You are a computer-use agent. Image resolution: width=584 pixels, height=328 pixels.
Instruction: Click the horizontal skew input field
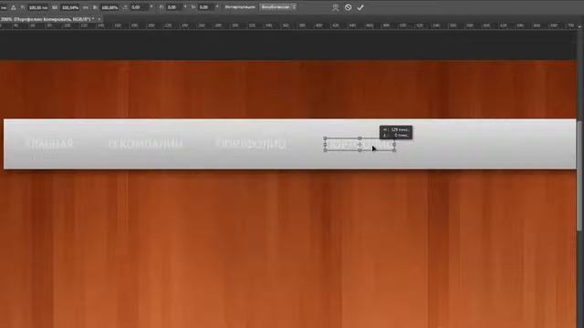(x=173, y=7)
